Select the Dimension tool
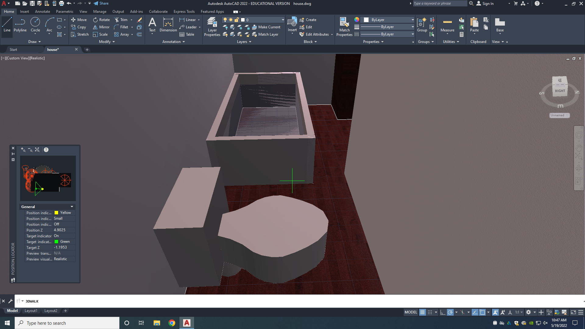Viewport: 585px width, 329px height. click(168, 25)
